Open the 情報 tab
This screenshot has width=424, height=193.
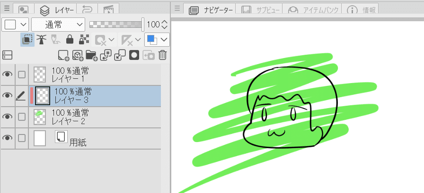360,10
